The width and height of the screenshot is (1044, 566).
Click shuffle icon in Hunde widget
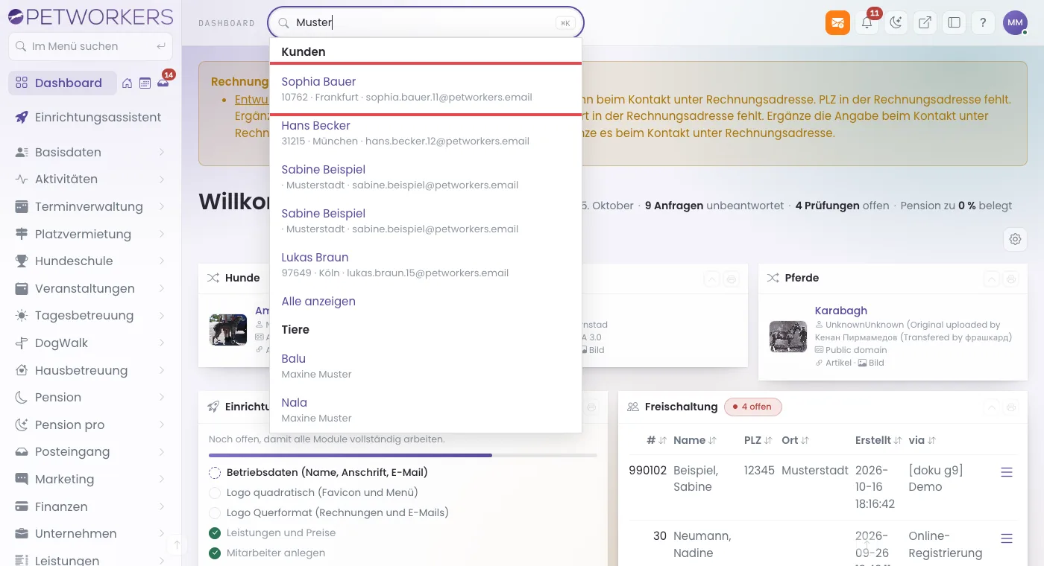click(x=213, y=278)
